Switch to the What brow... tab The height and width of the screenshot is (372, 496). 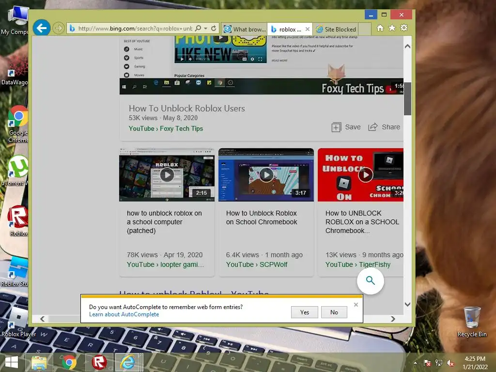(245, 29)
